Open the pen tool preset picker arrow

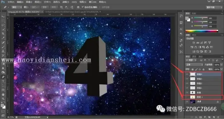tap(9, 7)
